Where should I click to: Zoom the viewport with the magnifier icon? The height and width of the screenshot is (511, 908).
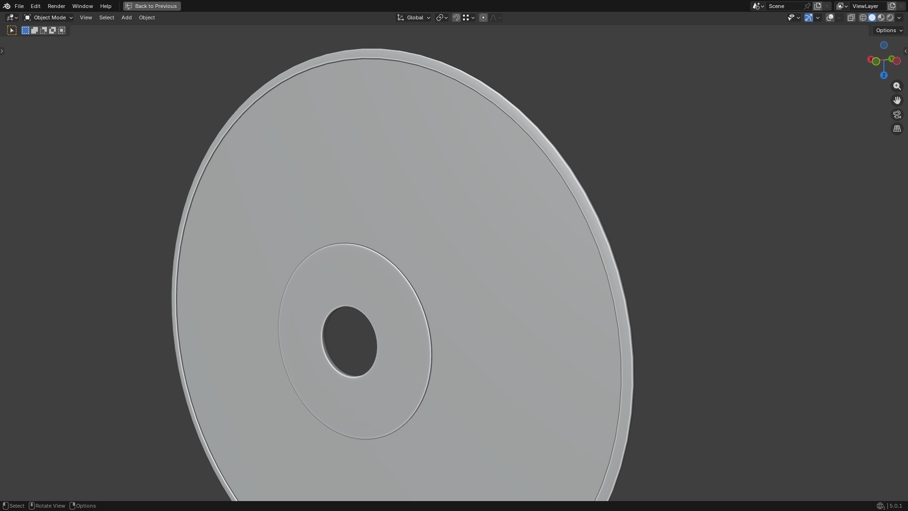[x=897, y=86]
